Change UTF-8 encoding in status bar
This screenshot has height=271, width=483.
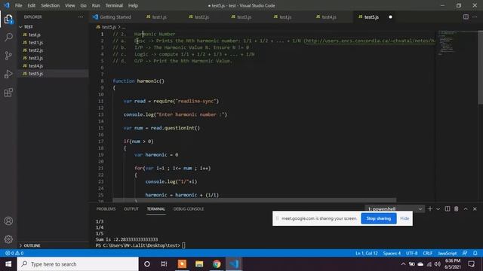(x=411, y=253)
